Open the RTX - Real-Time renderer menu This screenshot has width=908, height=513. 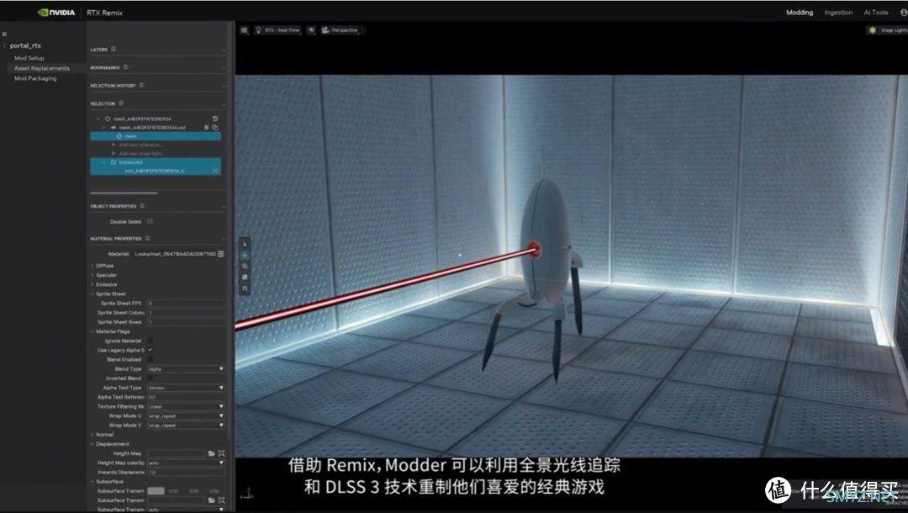(x=278, y=30)
